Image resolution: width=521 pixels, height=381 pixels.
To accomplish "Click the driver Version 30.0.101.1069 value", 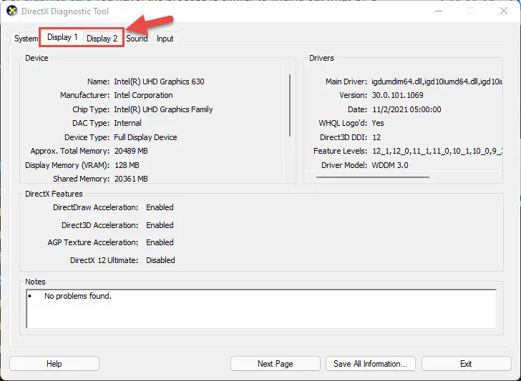I will point(397,95).
